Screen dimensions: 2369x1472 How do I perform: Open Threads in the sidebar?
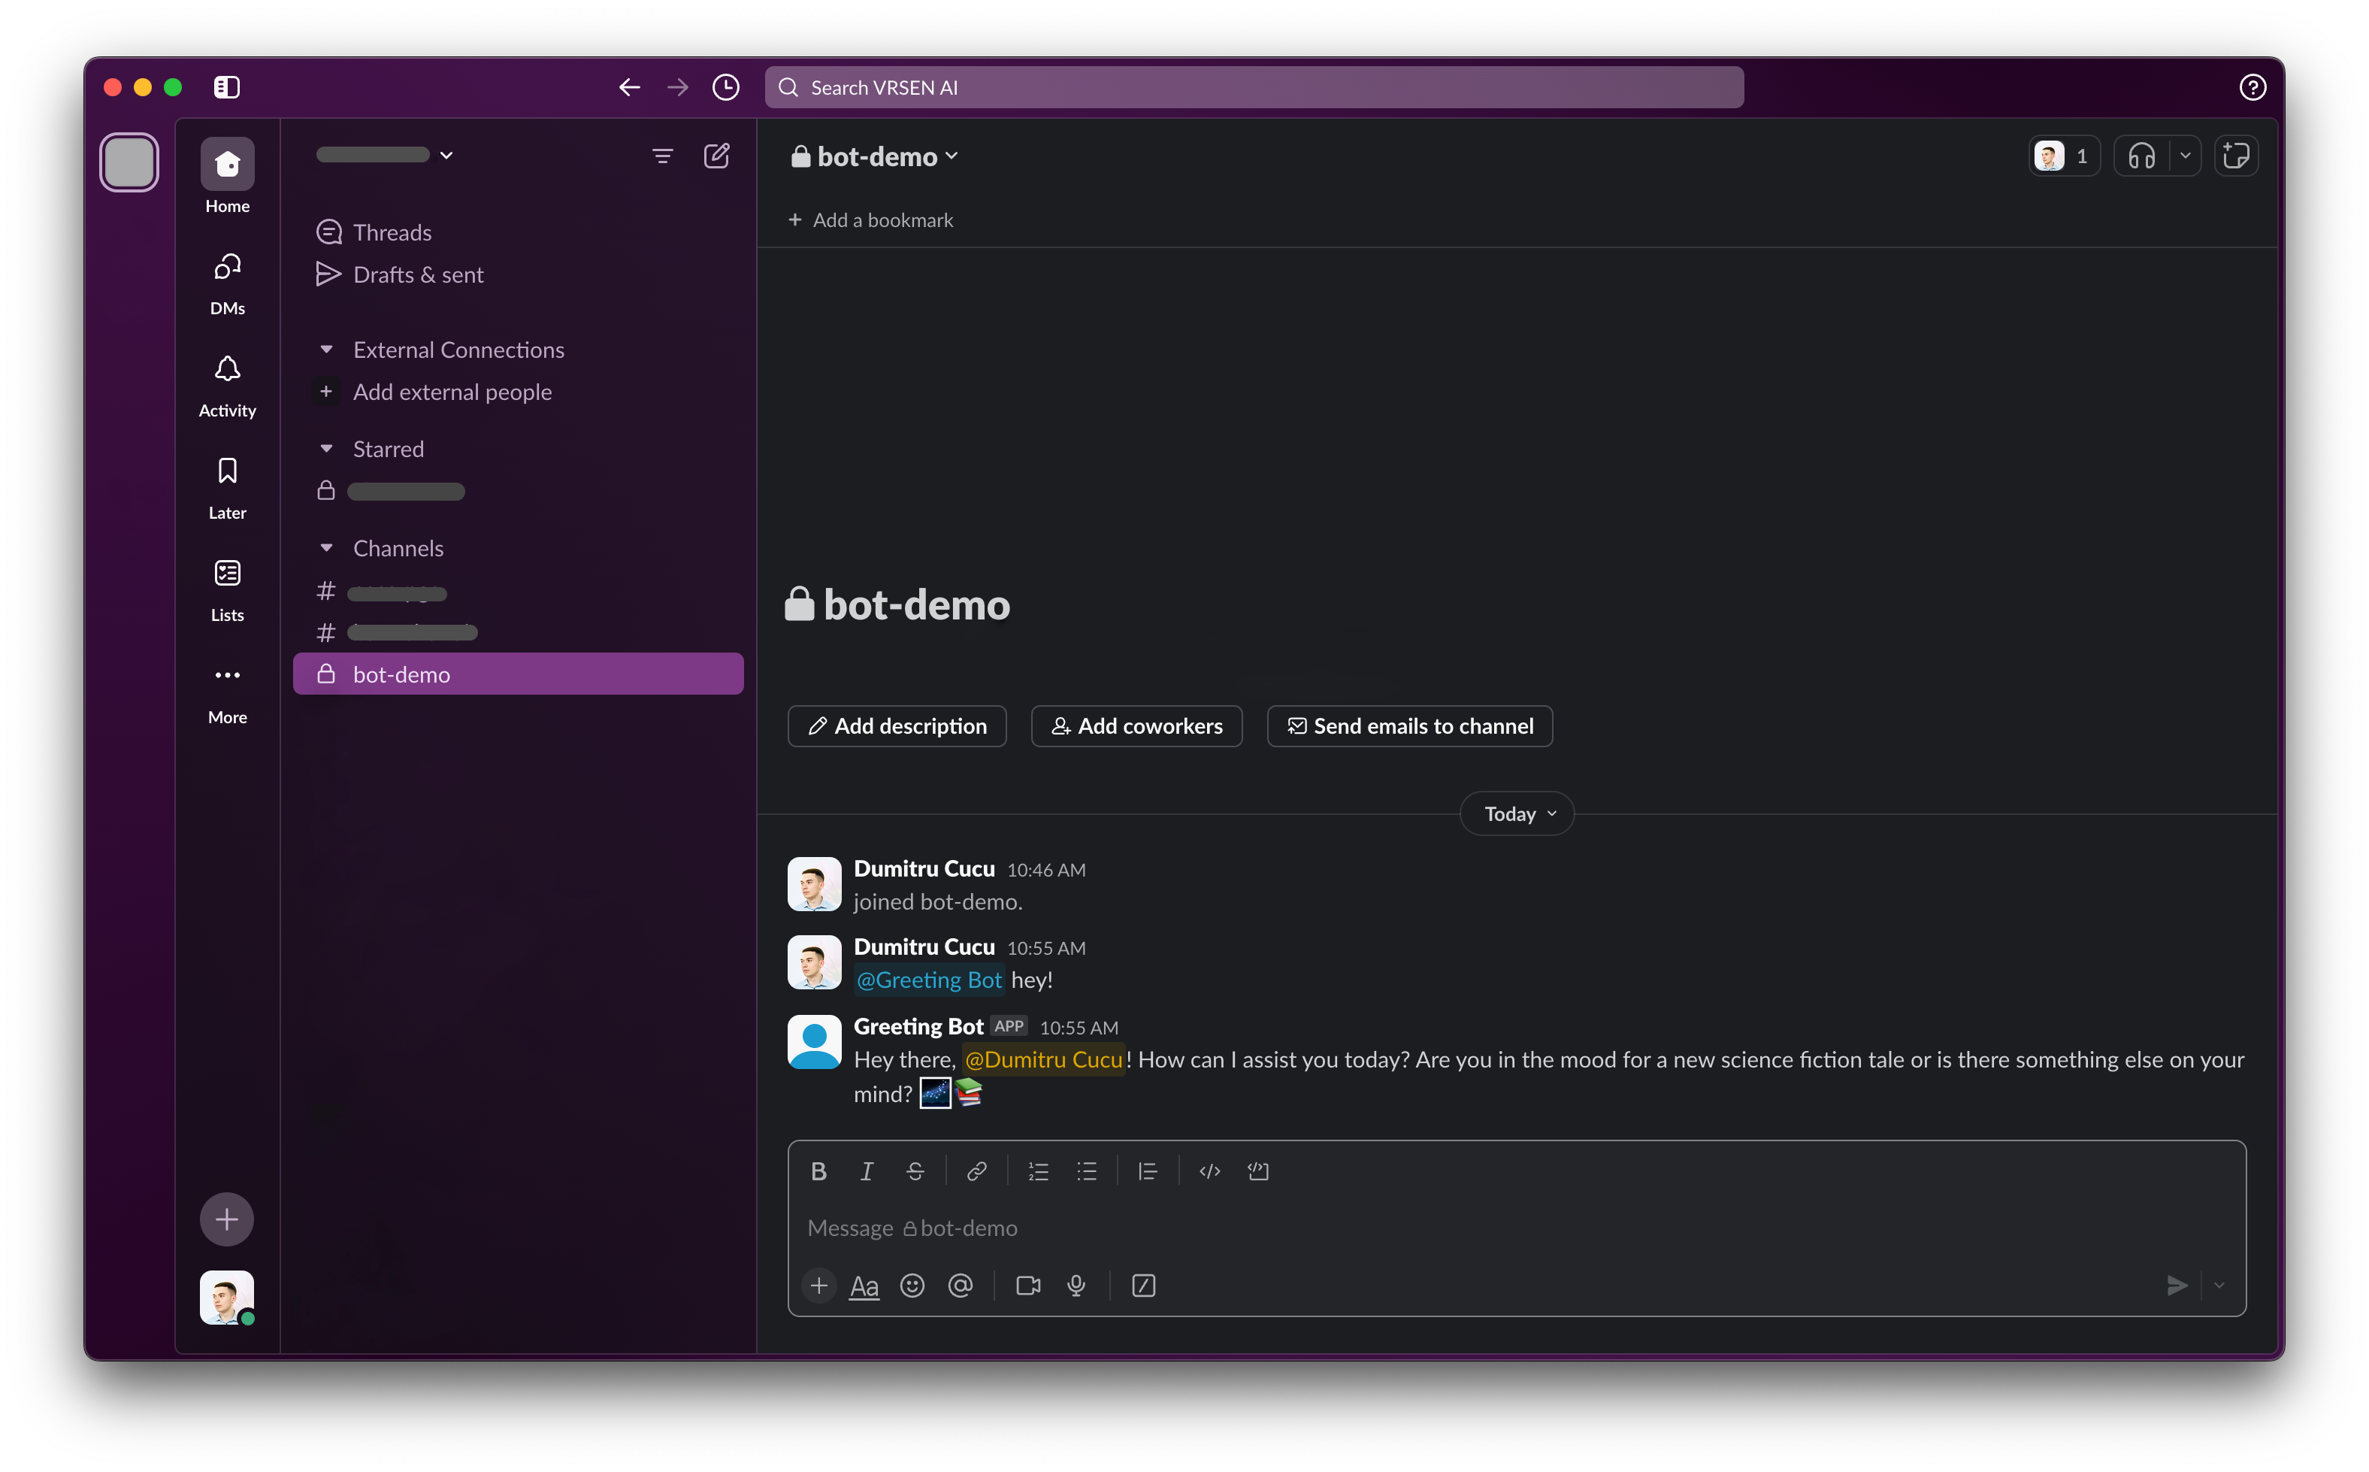tap(392, 232)
